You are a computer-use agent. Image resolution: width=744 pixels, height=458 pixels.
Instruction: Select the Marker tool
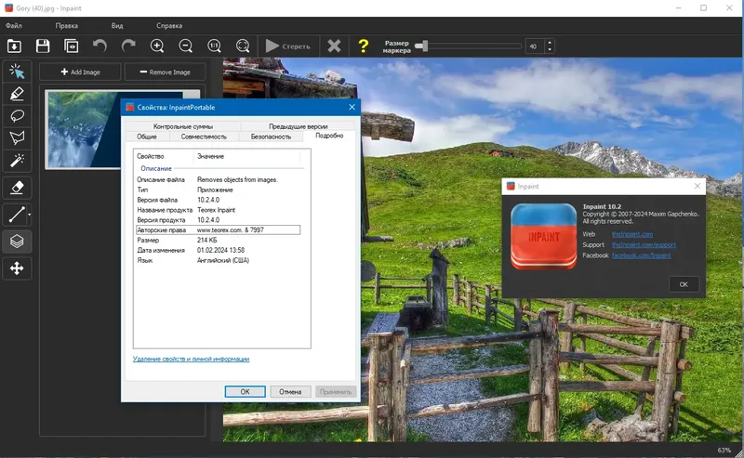point(17,94)
